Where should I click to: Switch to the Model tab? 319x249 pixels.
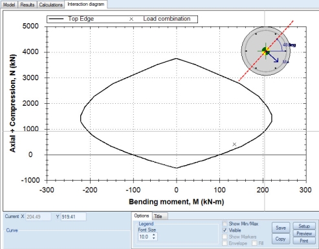tap(9, 5)
